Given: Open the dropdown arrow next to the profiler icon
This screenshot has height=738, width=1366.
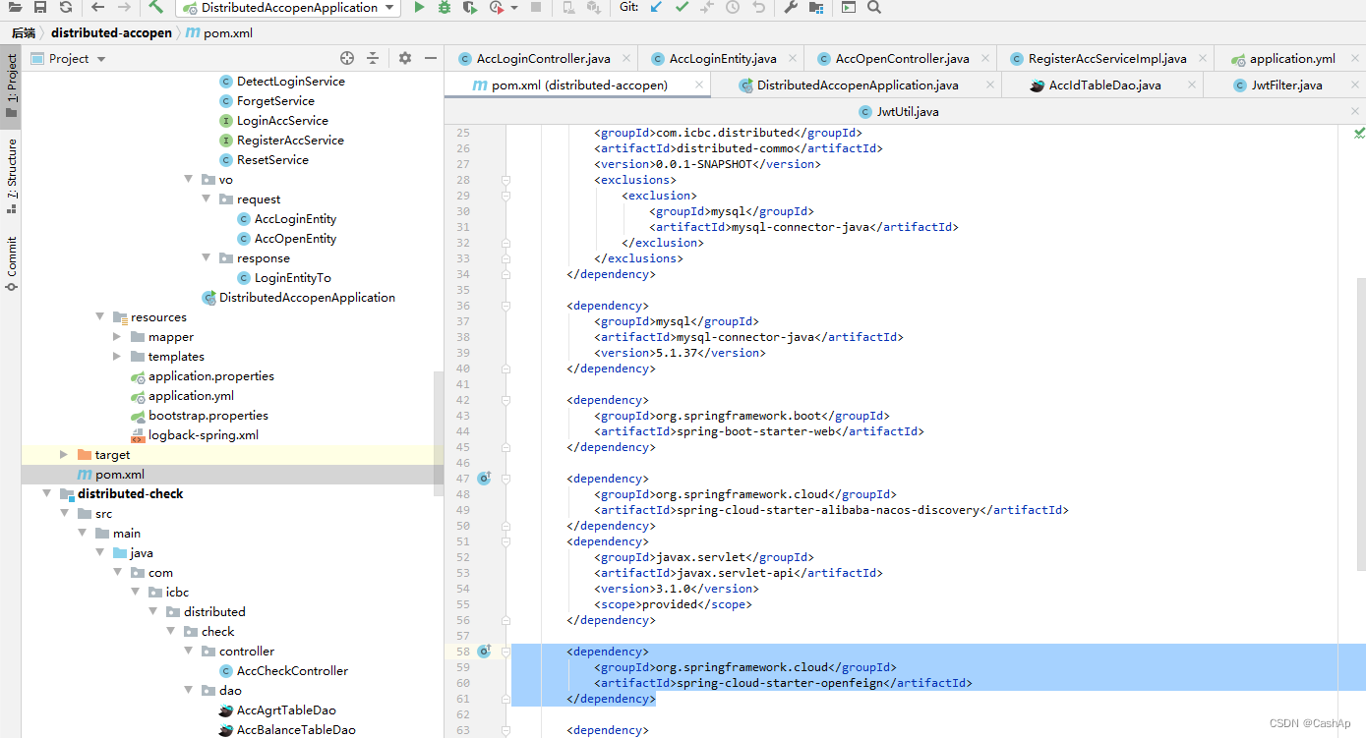Looking at the screenshot, I should coord(514,8).
